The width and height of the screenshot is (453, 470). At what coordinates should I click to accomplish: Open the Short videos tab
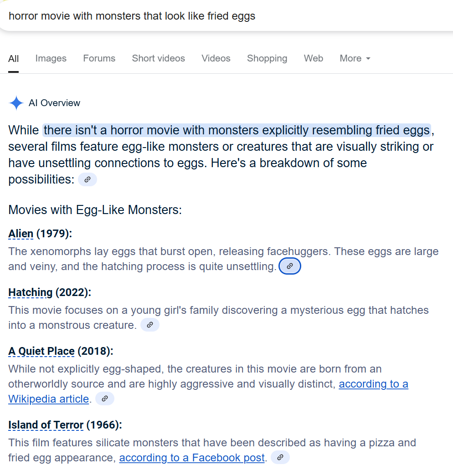(159, 58)
